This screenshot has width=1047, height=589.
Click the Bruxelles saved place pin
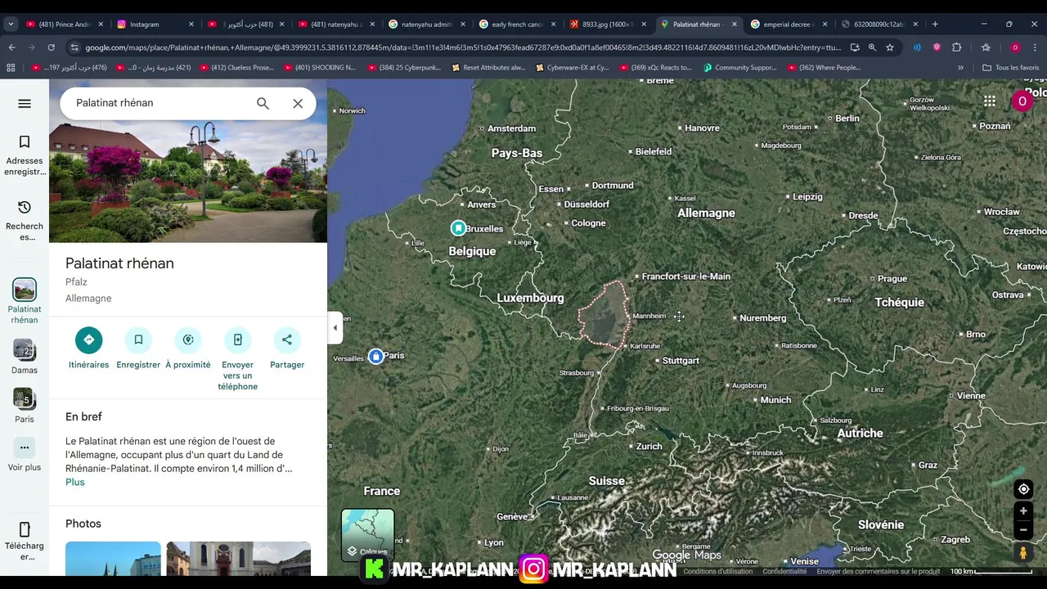(x=458, y=228)
